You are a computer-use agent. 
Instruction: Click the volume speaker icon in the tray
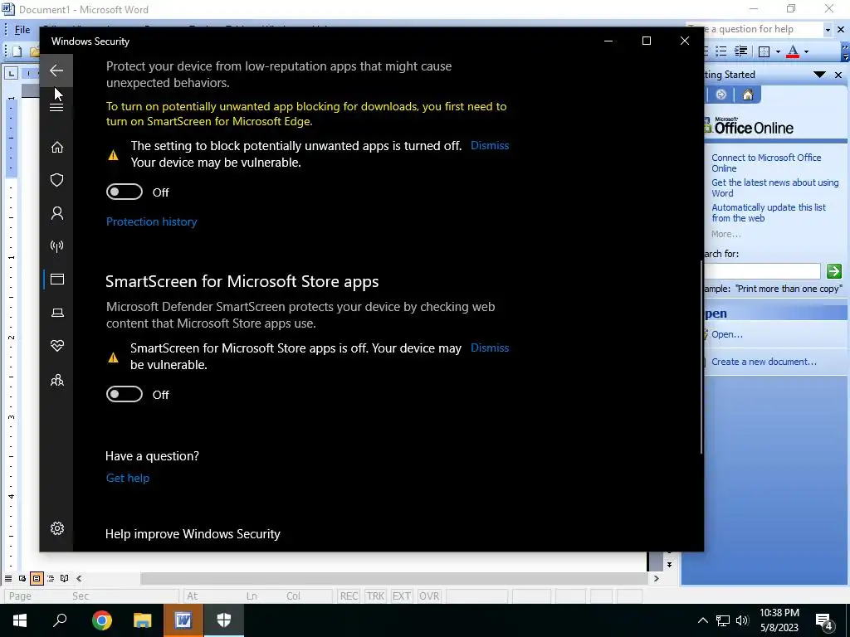pyautogui.click(x=742, y=620)
